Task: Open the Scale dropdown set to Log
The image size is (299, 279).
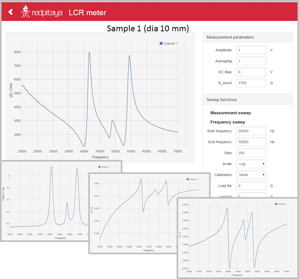Action: [x=251, y=164]
